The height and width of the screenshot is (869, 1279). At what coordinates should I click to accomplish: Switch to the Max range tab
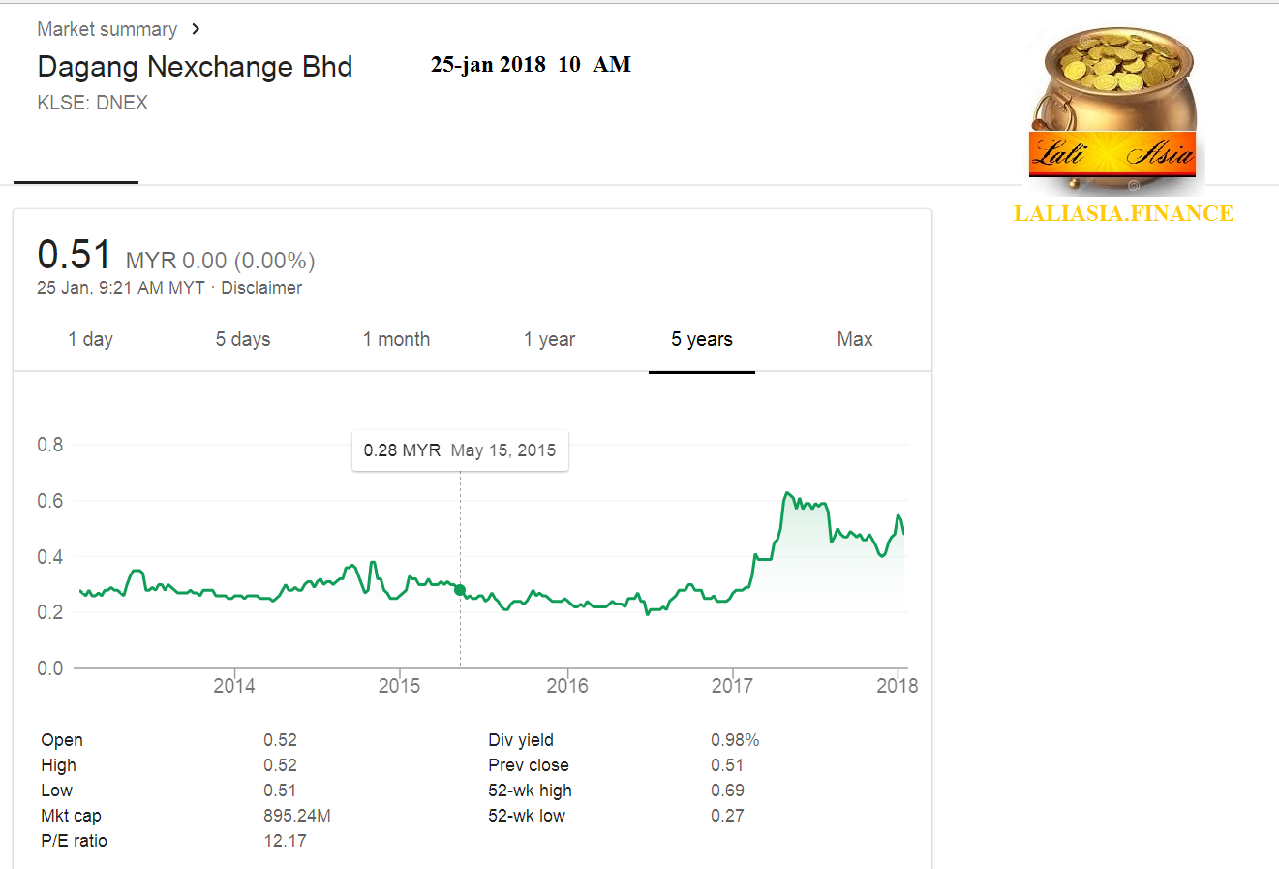click(x=855, y=339)
